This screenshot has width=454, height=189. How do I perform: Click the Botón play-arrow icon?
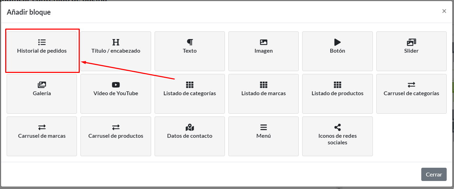337,42
